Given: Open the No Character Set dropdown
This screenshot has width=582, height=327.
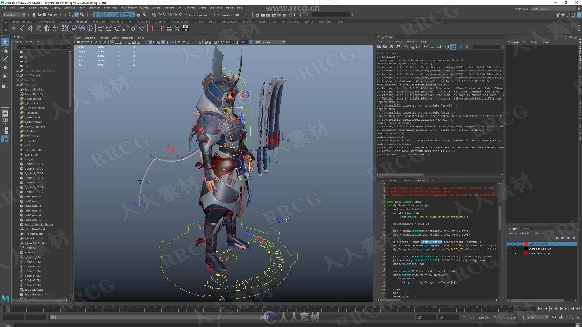Looking at the screenshot, I should coord(478,317).
